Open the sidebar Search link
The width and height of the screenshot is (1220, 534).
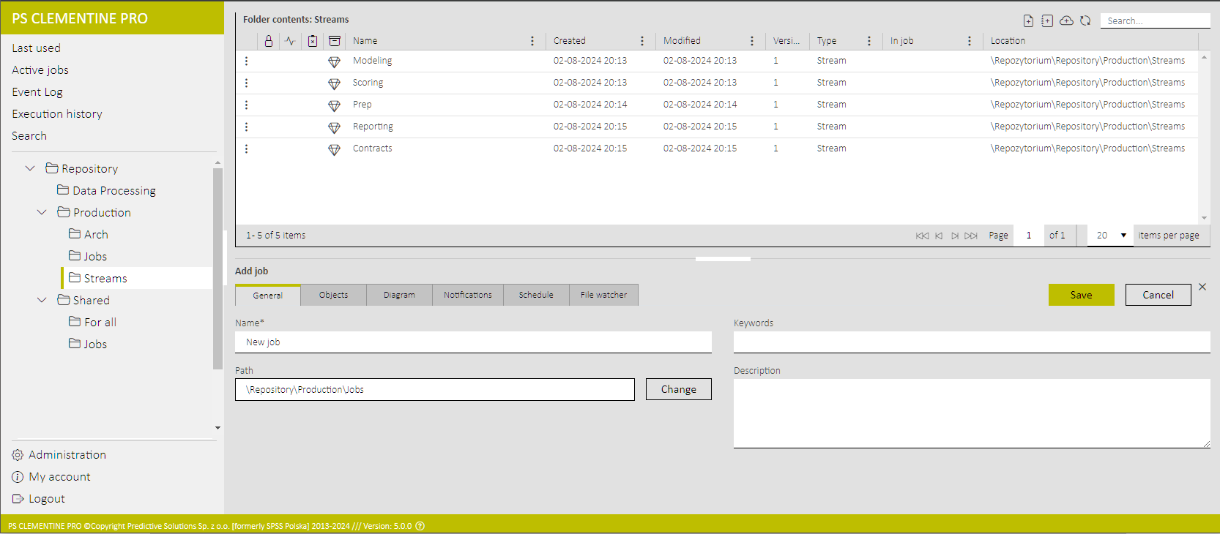point(29,136)
